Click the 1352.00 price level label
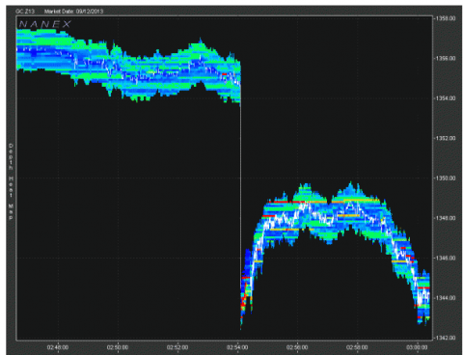The image size is (463, 355). coord(446,138)
